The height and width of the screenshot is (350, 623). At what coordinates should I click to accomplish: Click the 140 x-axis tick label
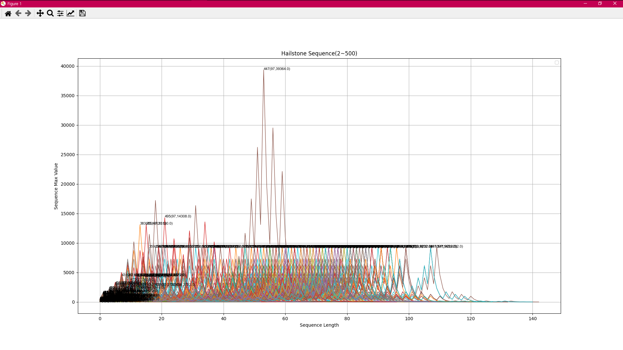(x=532, y=319)
